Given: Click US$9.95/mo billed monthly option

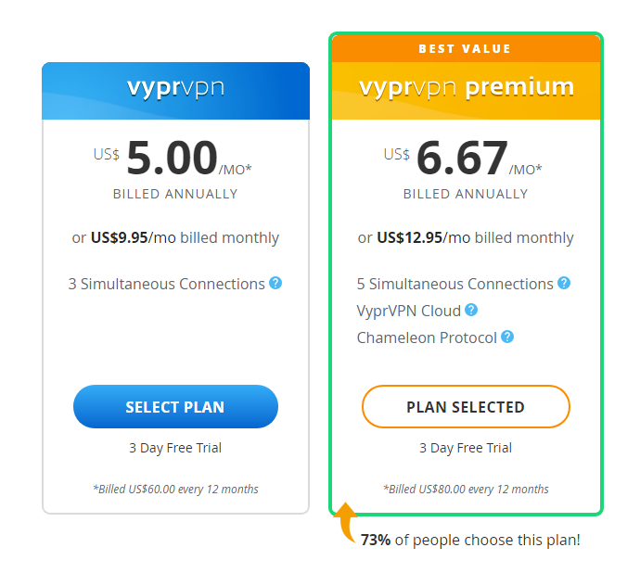Looking at the screenshot, I should (175, 237).
